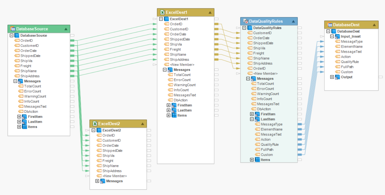Collapse the DatabaseSource box with header arrow
The width and height of the screenshot is (385, 195).
tap(66, 29)
